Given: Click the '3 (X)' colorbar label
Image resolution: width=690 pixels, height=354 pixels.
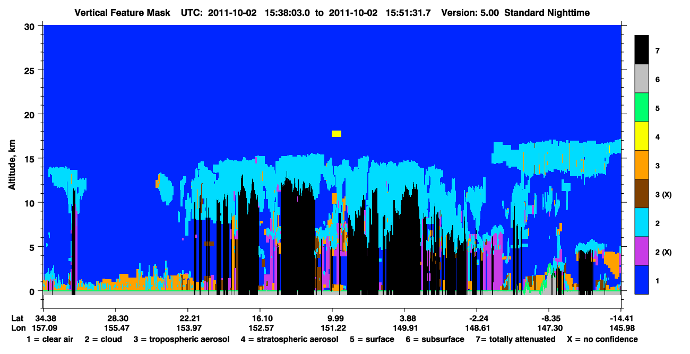Looking at the screenshot, I should pyautogui.click(x=663, y=194).
